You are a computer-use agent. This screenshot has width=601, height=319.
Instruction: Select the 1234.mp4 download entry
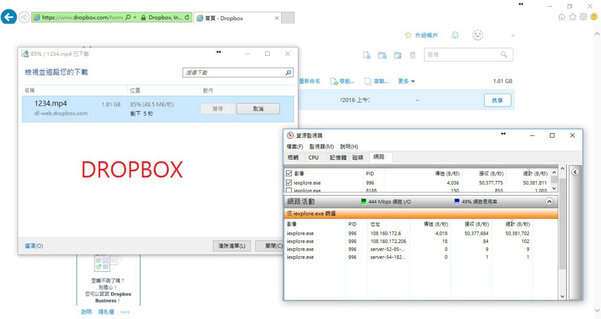pos(158,109)
